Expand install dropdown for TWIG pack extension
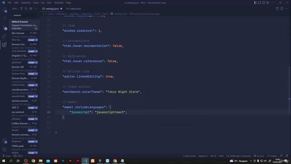Image resolution: width=291 pixels, height=164 pixels. 36,153
